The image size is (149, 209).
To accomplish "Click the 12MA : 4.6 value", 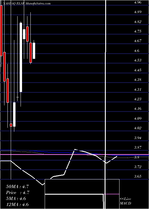I will (17, 205).
